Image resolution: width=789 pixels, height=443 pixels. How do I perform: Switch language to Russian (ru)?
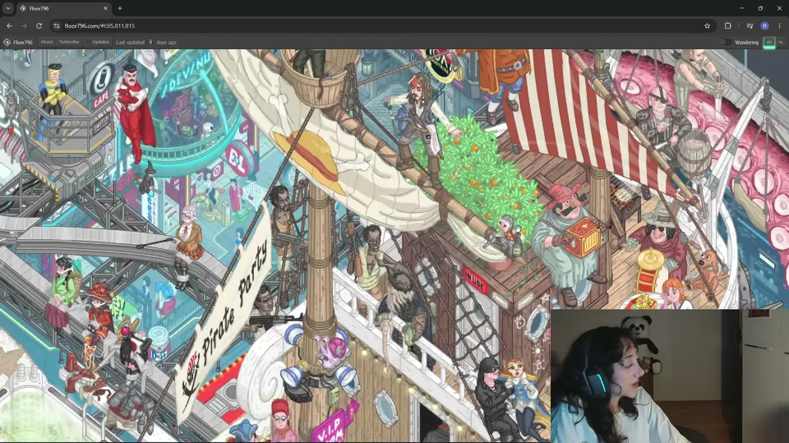click(780, 42)
